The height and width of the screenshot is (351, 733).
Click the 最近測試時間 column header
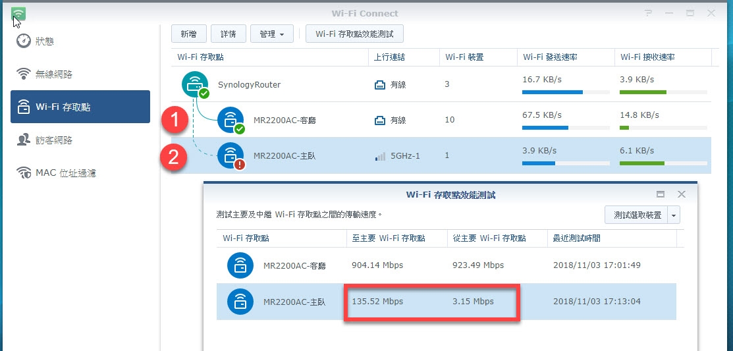pos(612,238)
